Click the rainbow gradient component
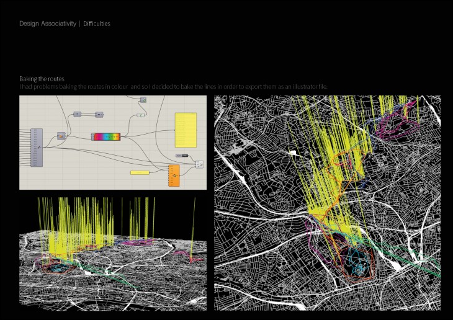Screen dimensions: 453x320 coord(105,136)
